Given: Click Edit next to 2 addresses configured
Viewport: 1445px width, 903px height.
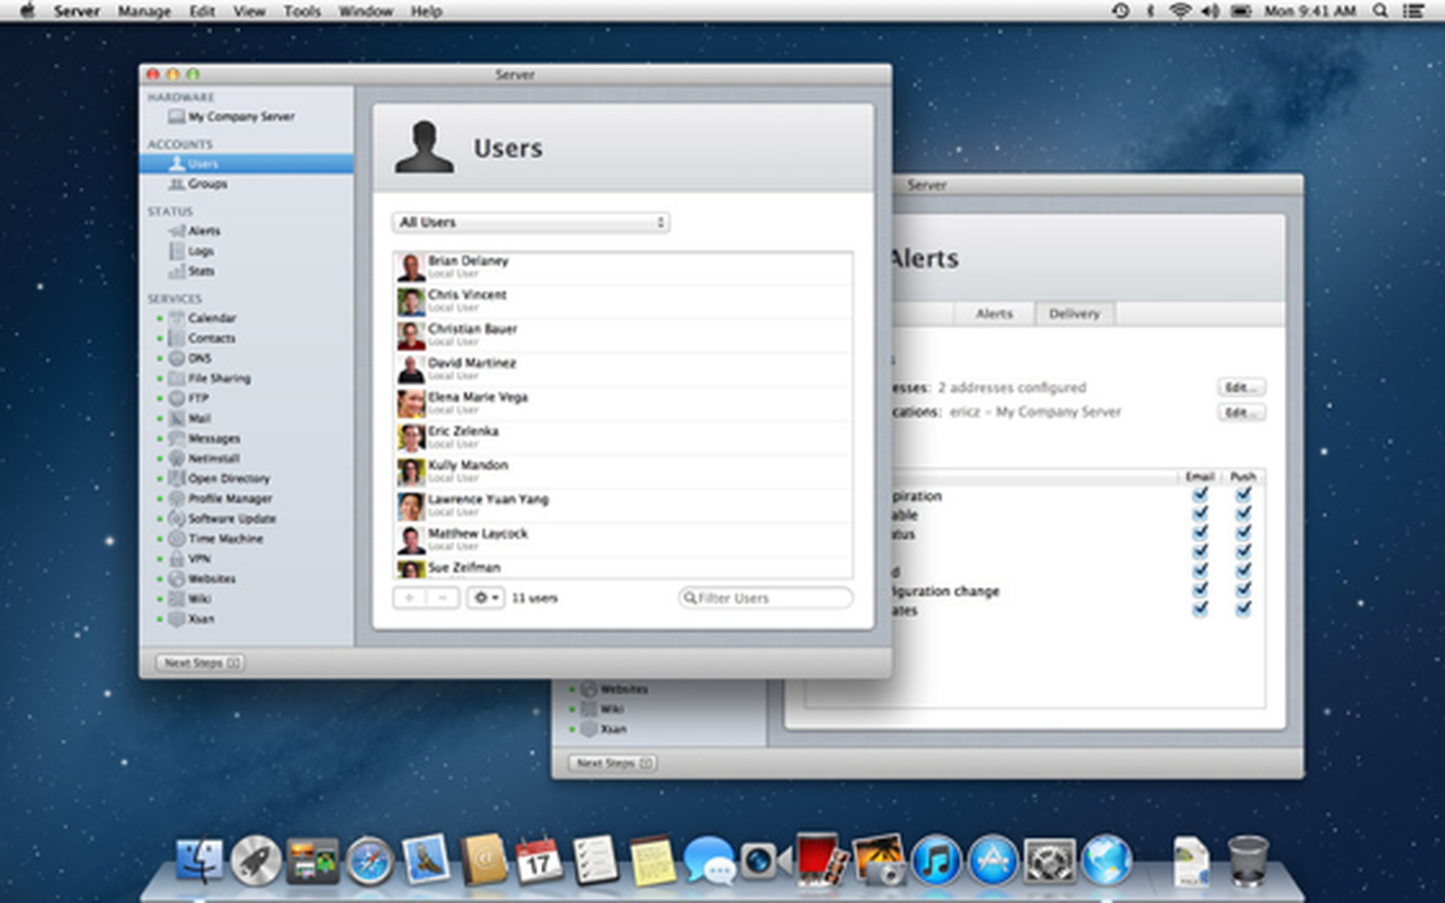Looking at the screenshot, I should pos(1241,387).
